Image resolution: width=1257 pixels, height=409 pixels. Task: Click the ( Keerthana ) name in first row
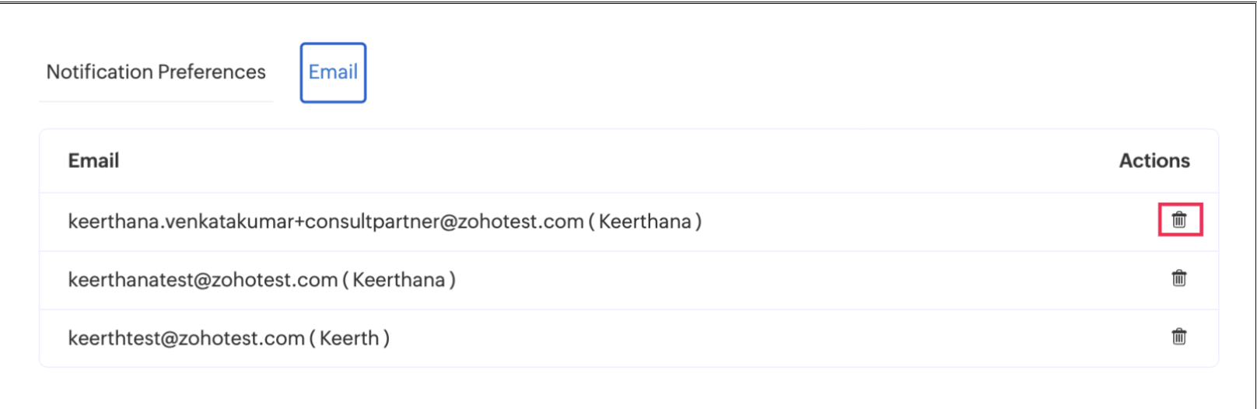pos(646,222)
